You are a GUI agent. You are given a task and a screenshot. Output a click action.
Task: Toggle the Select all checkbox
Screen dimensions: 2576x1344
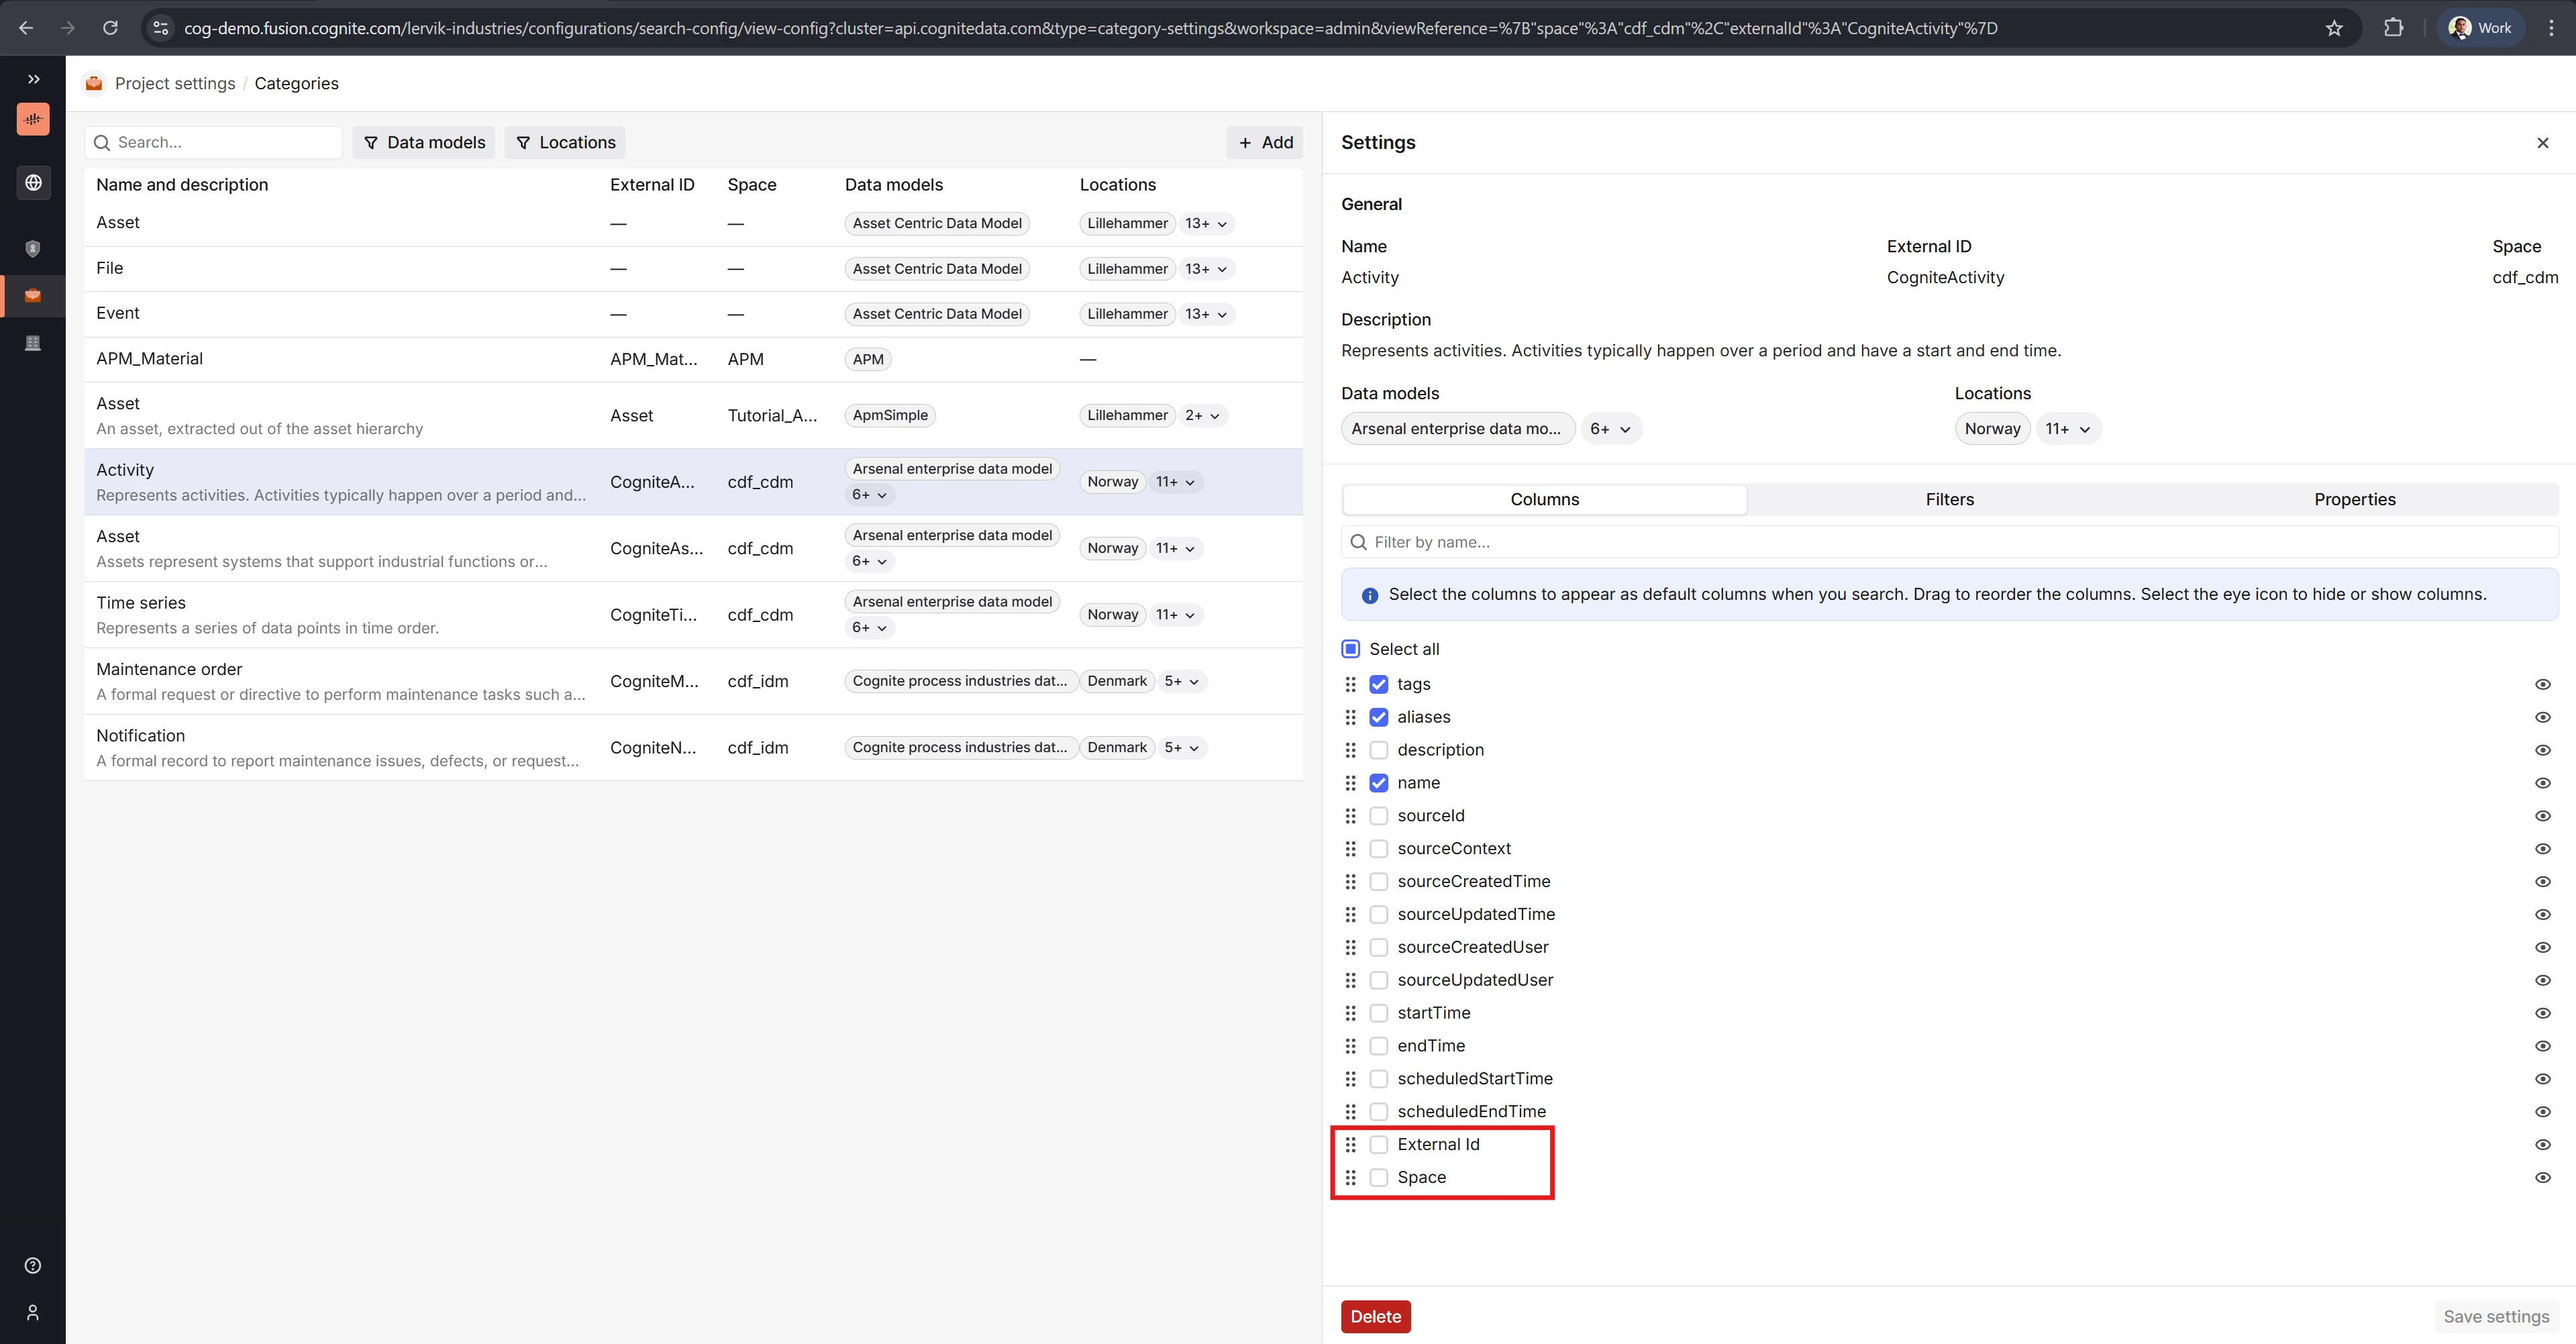1350,649
